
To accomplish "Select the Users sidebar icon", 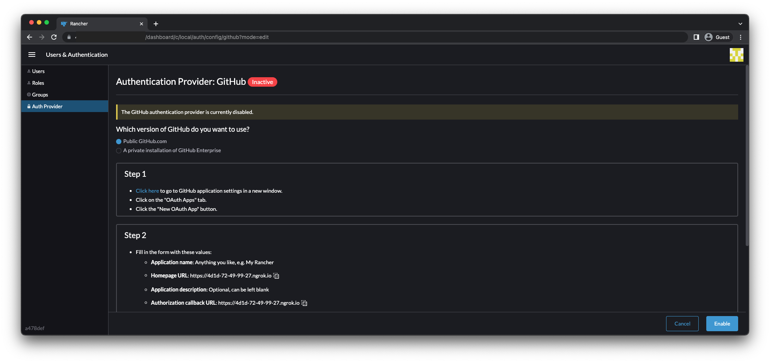I will tap(29, 71).
